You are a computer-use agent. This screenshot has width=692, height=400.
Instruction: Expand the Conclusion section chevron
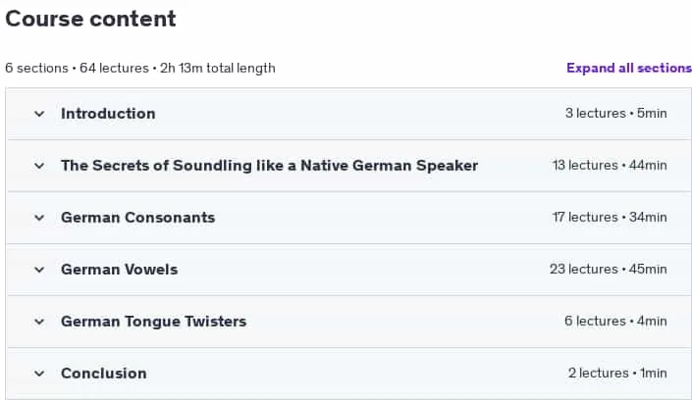click(39, 374)
